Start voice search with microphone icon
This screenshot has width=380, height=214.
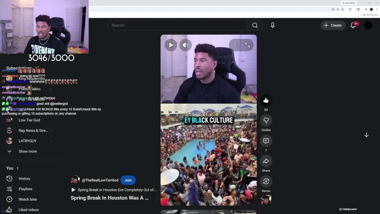coord(273,25)
